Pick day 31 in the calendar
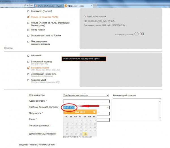Viewport: 170px width, 148px height. [85, 134]
